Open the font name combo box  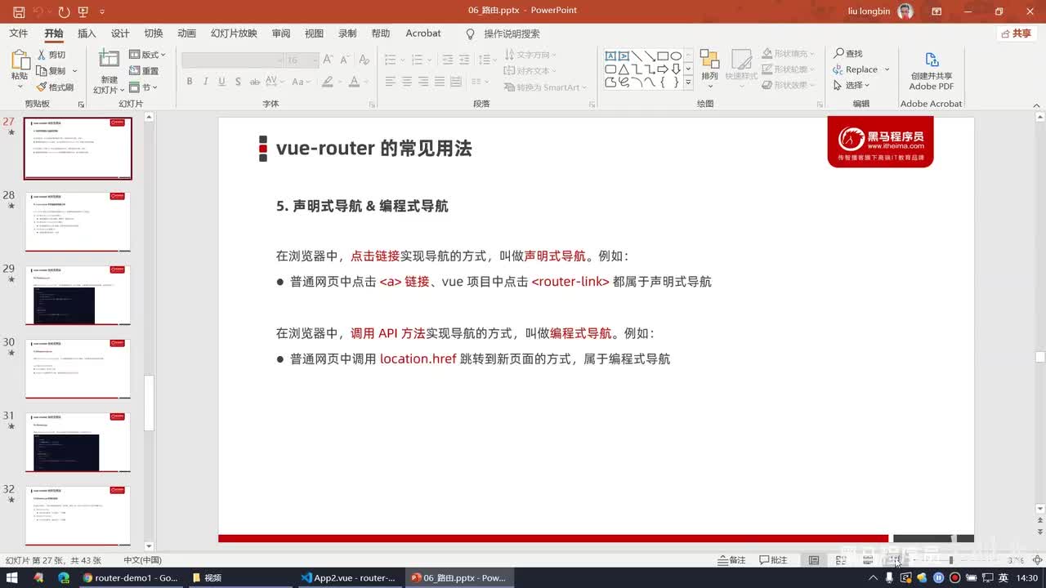tap(232, 60)
